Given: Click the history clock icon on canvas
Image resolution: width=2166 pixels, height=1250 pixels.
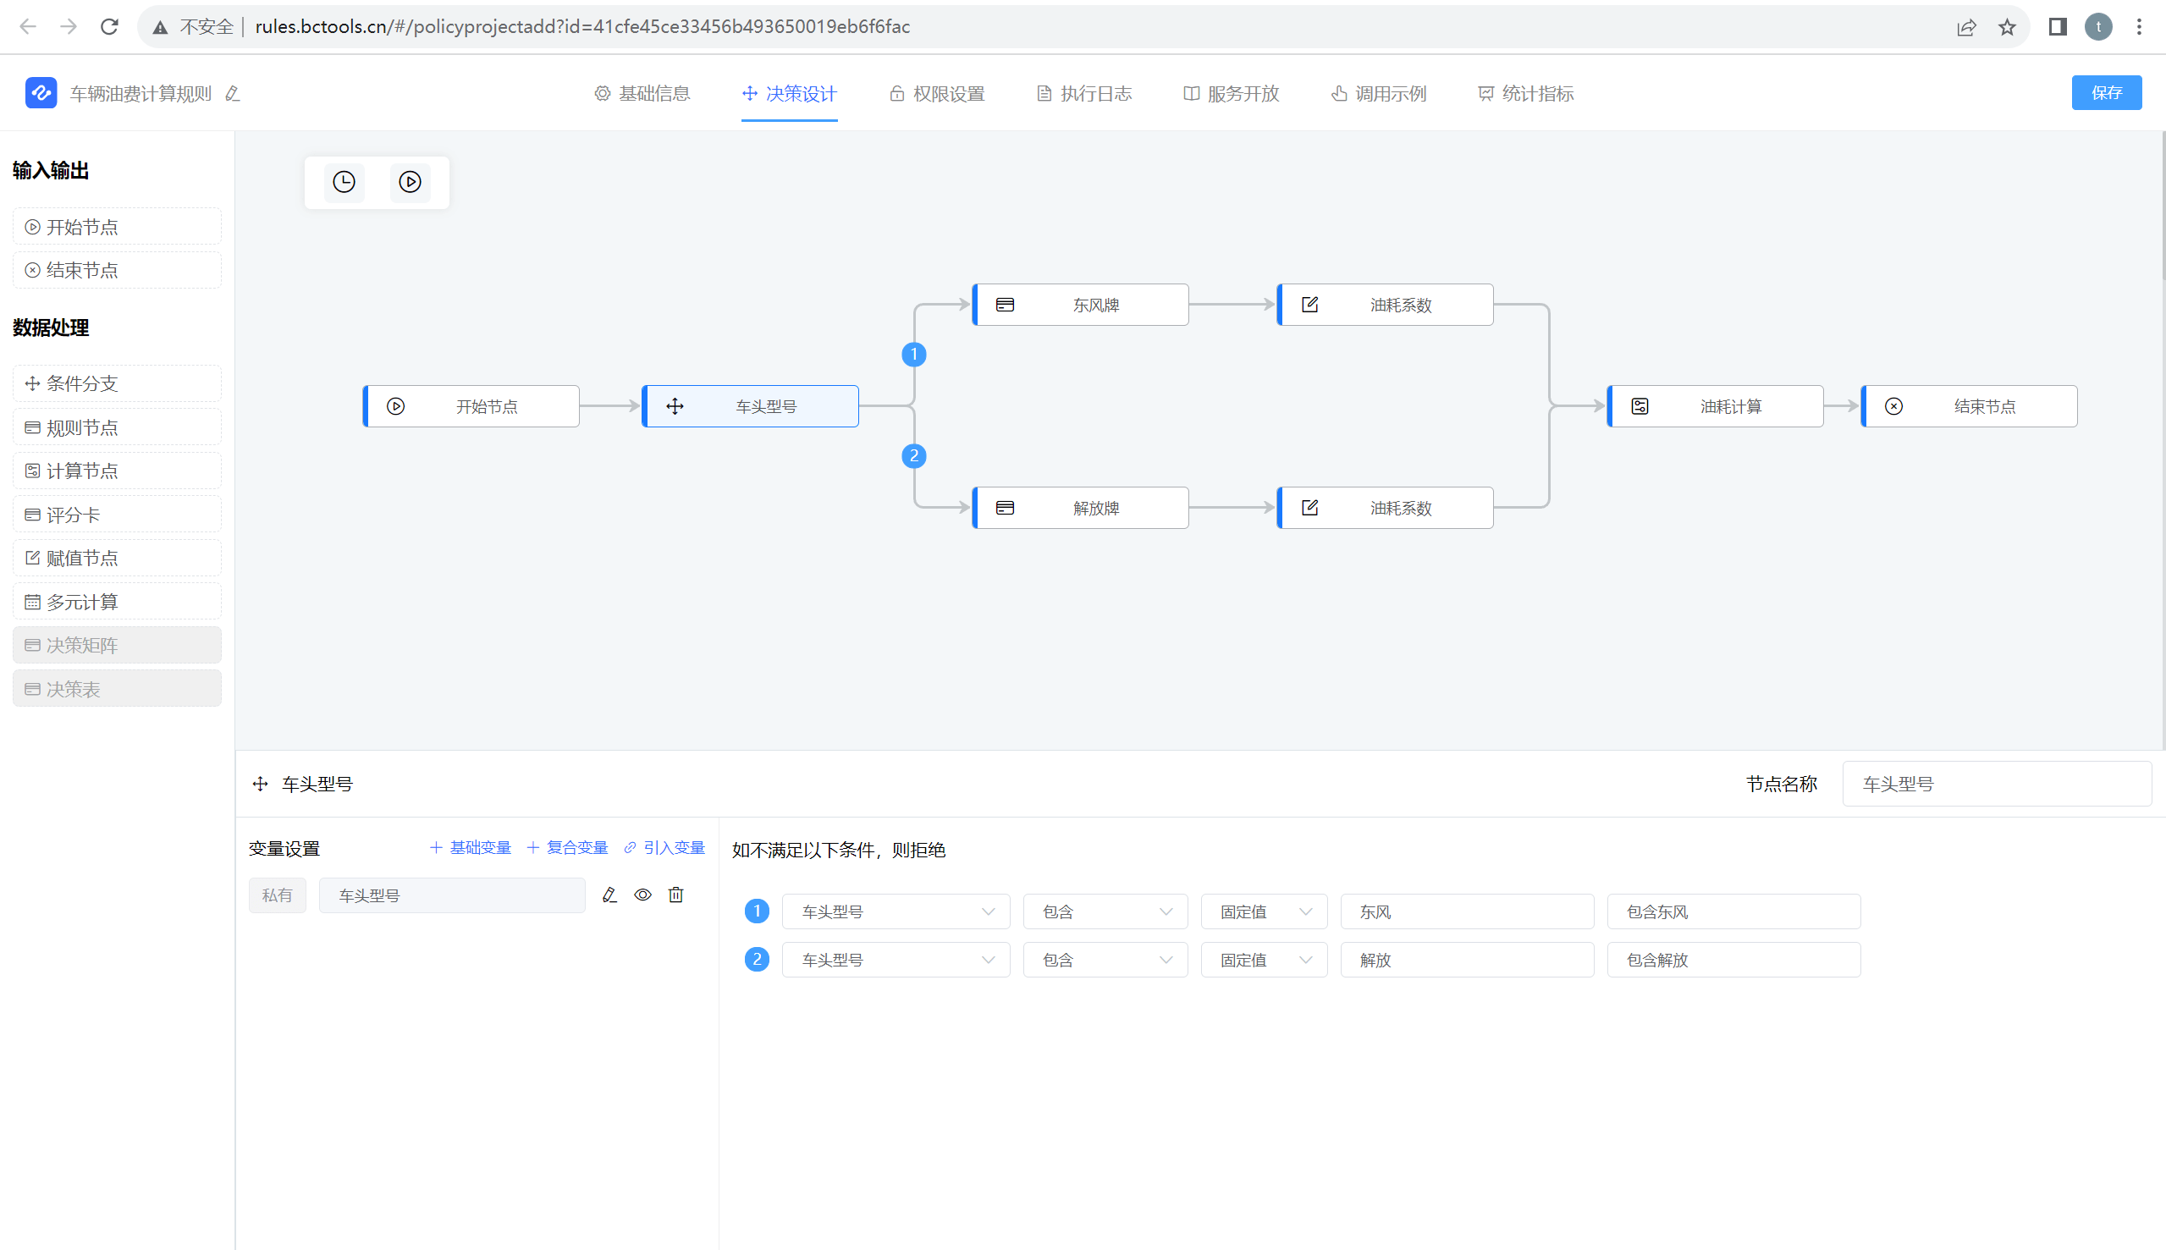Looking at the screenshot, I should 344,182.
